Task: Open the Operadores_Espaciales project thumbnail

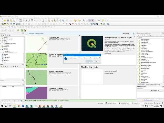Action: click(x=37, y=93)
